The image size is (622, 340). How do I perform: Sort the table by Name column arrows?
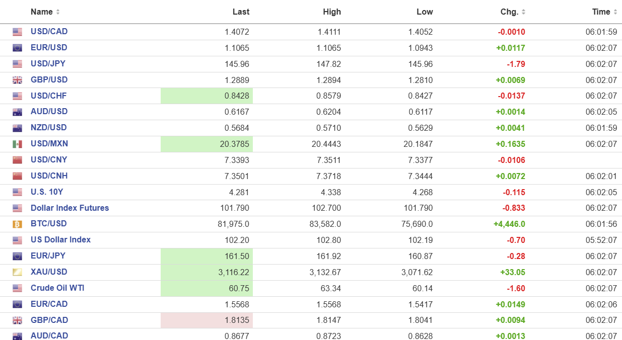(x=58, y=12)
